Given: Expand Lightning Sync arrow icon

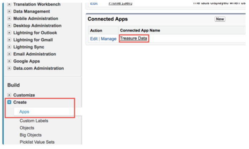Looking at the screenshot, I should (9, 47).
